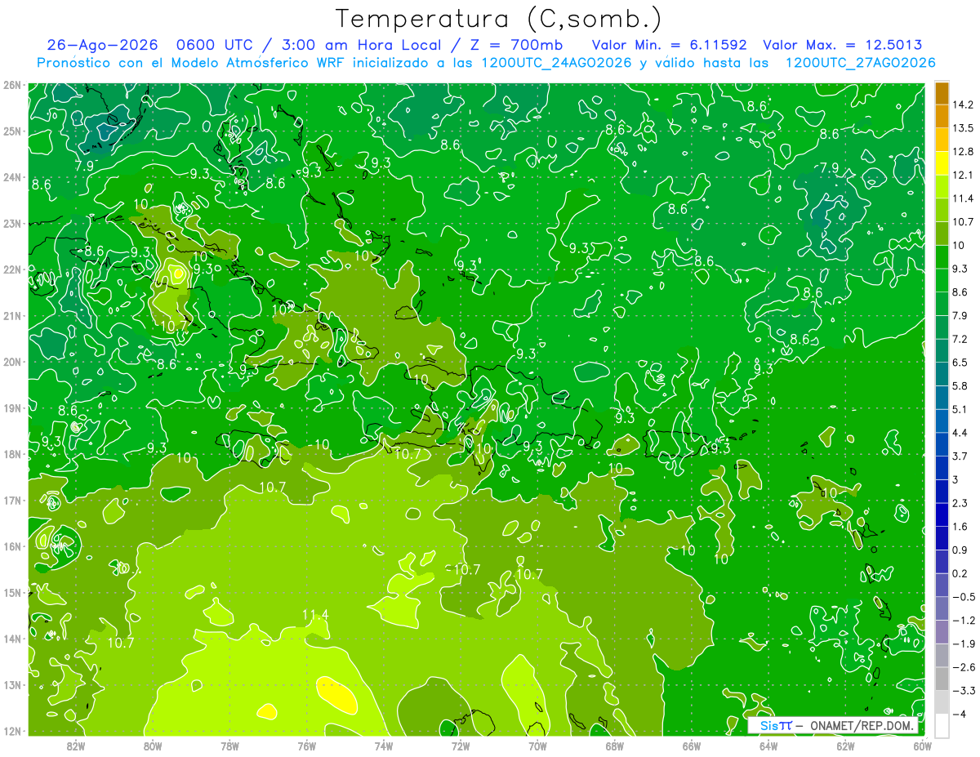Click the "0.2" value on the color legend

[960, 573]
